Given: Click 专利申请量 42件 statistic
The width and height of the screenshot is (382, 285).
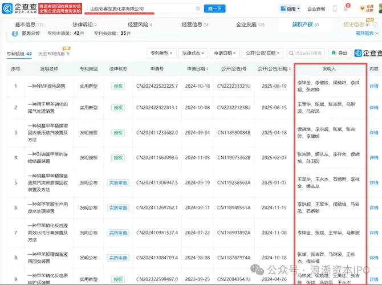Looking at the screenshot, I should [x=66, y=34].
